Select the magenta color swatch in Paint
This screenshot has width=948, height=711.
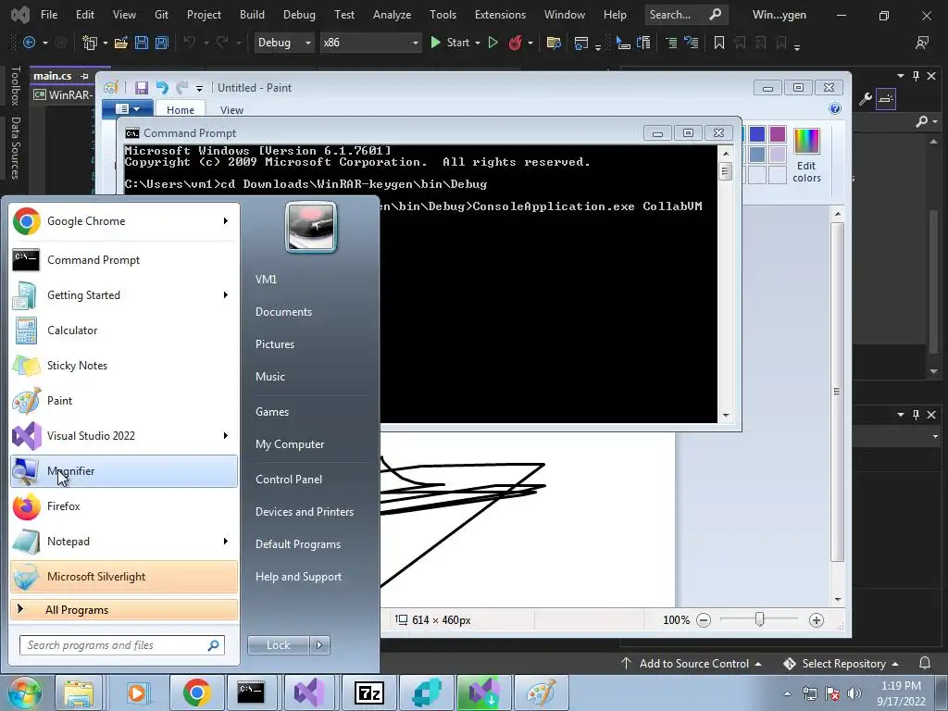click(778, 134)
